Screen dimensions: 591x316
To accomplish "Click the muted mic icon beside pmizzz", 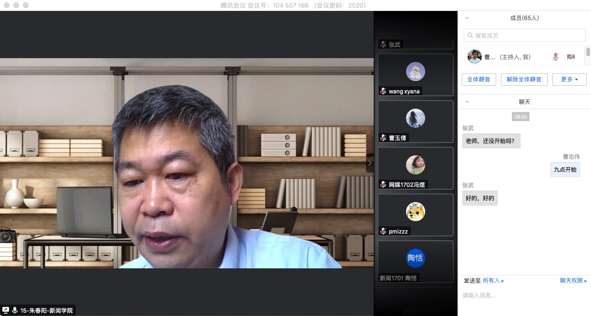I will tap(383, 231).
